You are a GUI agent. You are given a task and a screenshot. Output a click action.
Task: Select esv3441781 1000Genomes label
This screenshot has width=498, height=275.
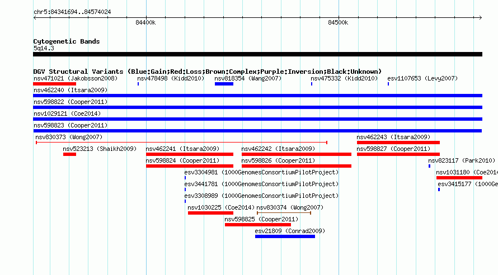(x=261, y=184)
